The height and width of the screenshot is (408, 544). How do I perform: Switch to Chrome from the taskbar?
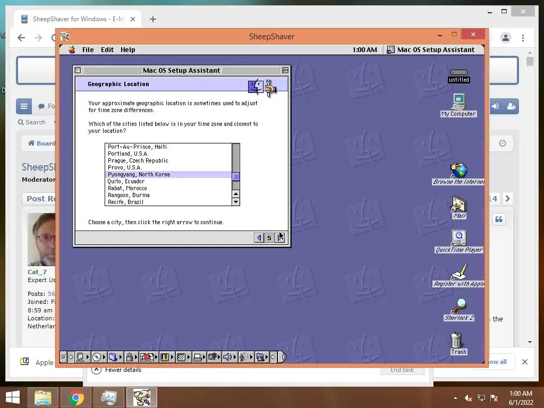pyautogui.click(x=76, y=397)
